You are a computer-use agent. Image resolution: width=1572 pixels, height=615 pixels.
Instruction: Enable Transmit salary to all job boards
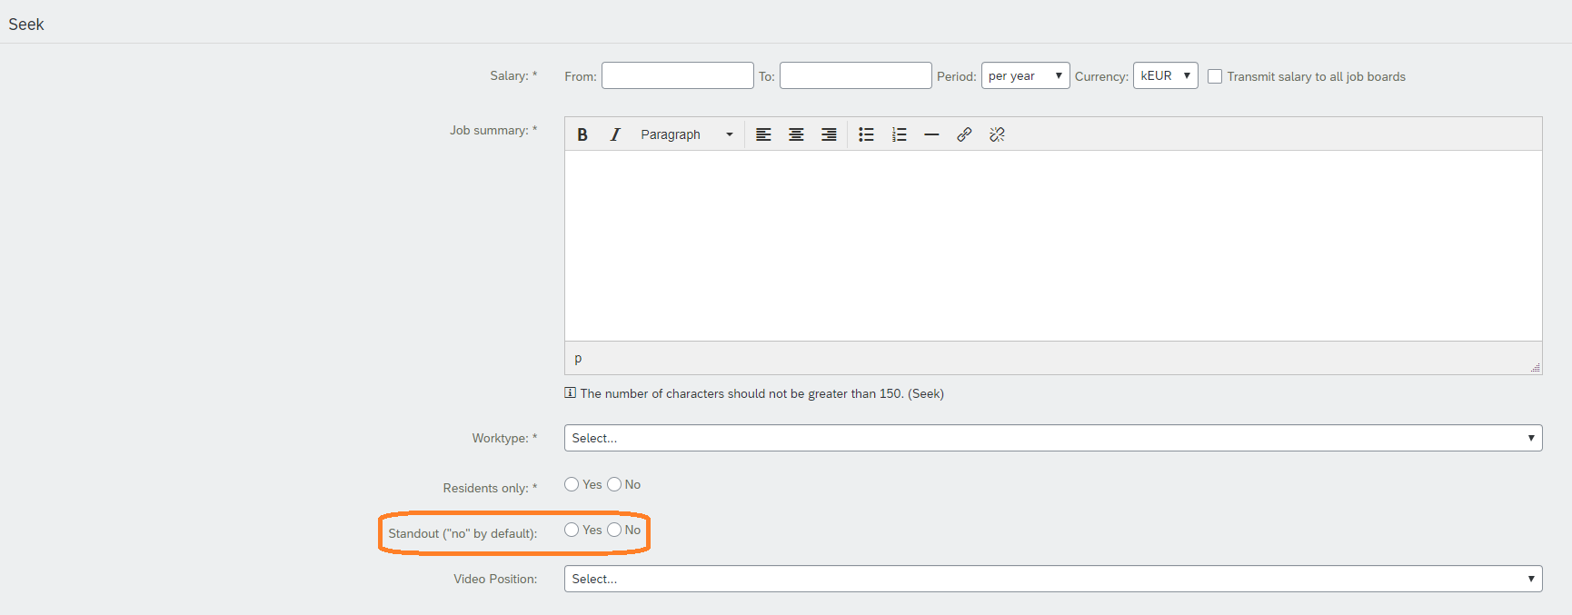(1215, 76)
